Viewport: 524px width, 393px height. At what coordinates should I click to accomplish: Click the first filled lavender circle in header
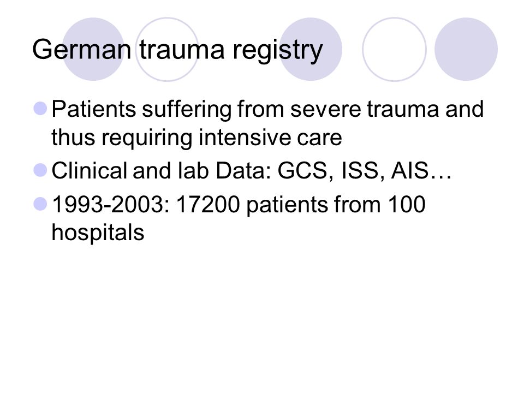93,49
